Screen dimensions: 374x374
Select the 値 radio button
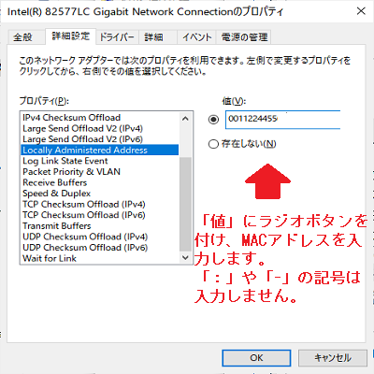click(x=213, y=120)
